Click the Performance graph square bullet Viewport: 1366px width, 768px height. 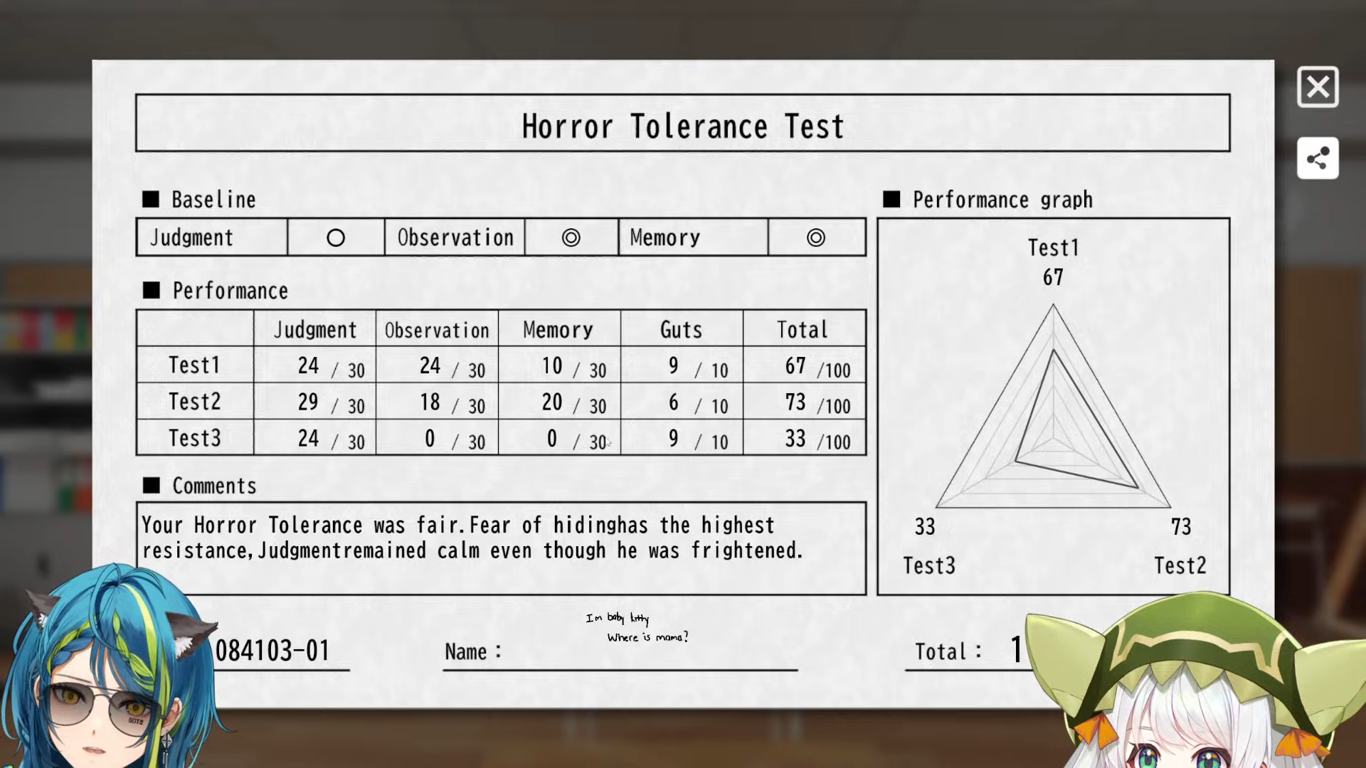(891, 199)
